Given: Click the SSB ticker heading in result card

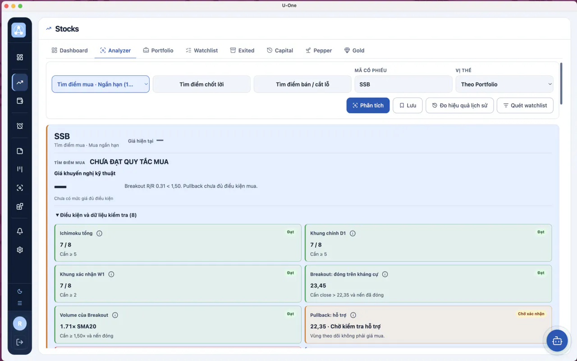Looking at the screenshot, I should [x=62, y=136].
